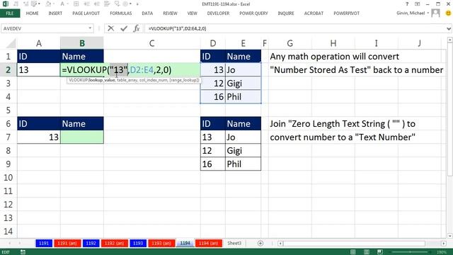Open the PAGE LAYOUT ribbon tab

pyautogui.click(x=86, y=13)
